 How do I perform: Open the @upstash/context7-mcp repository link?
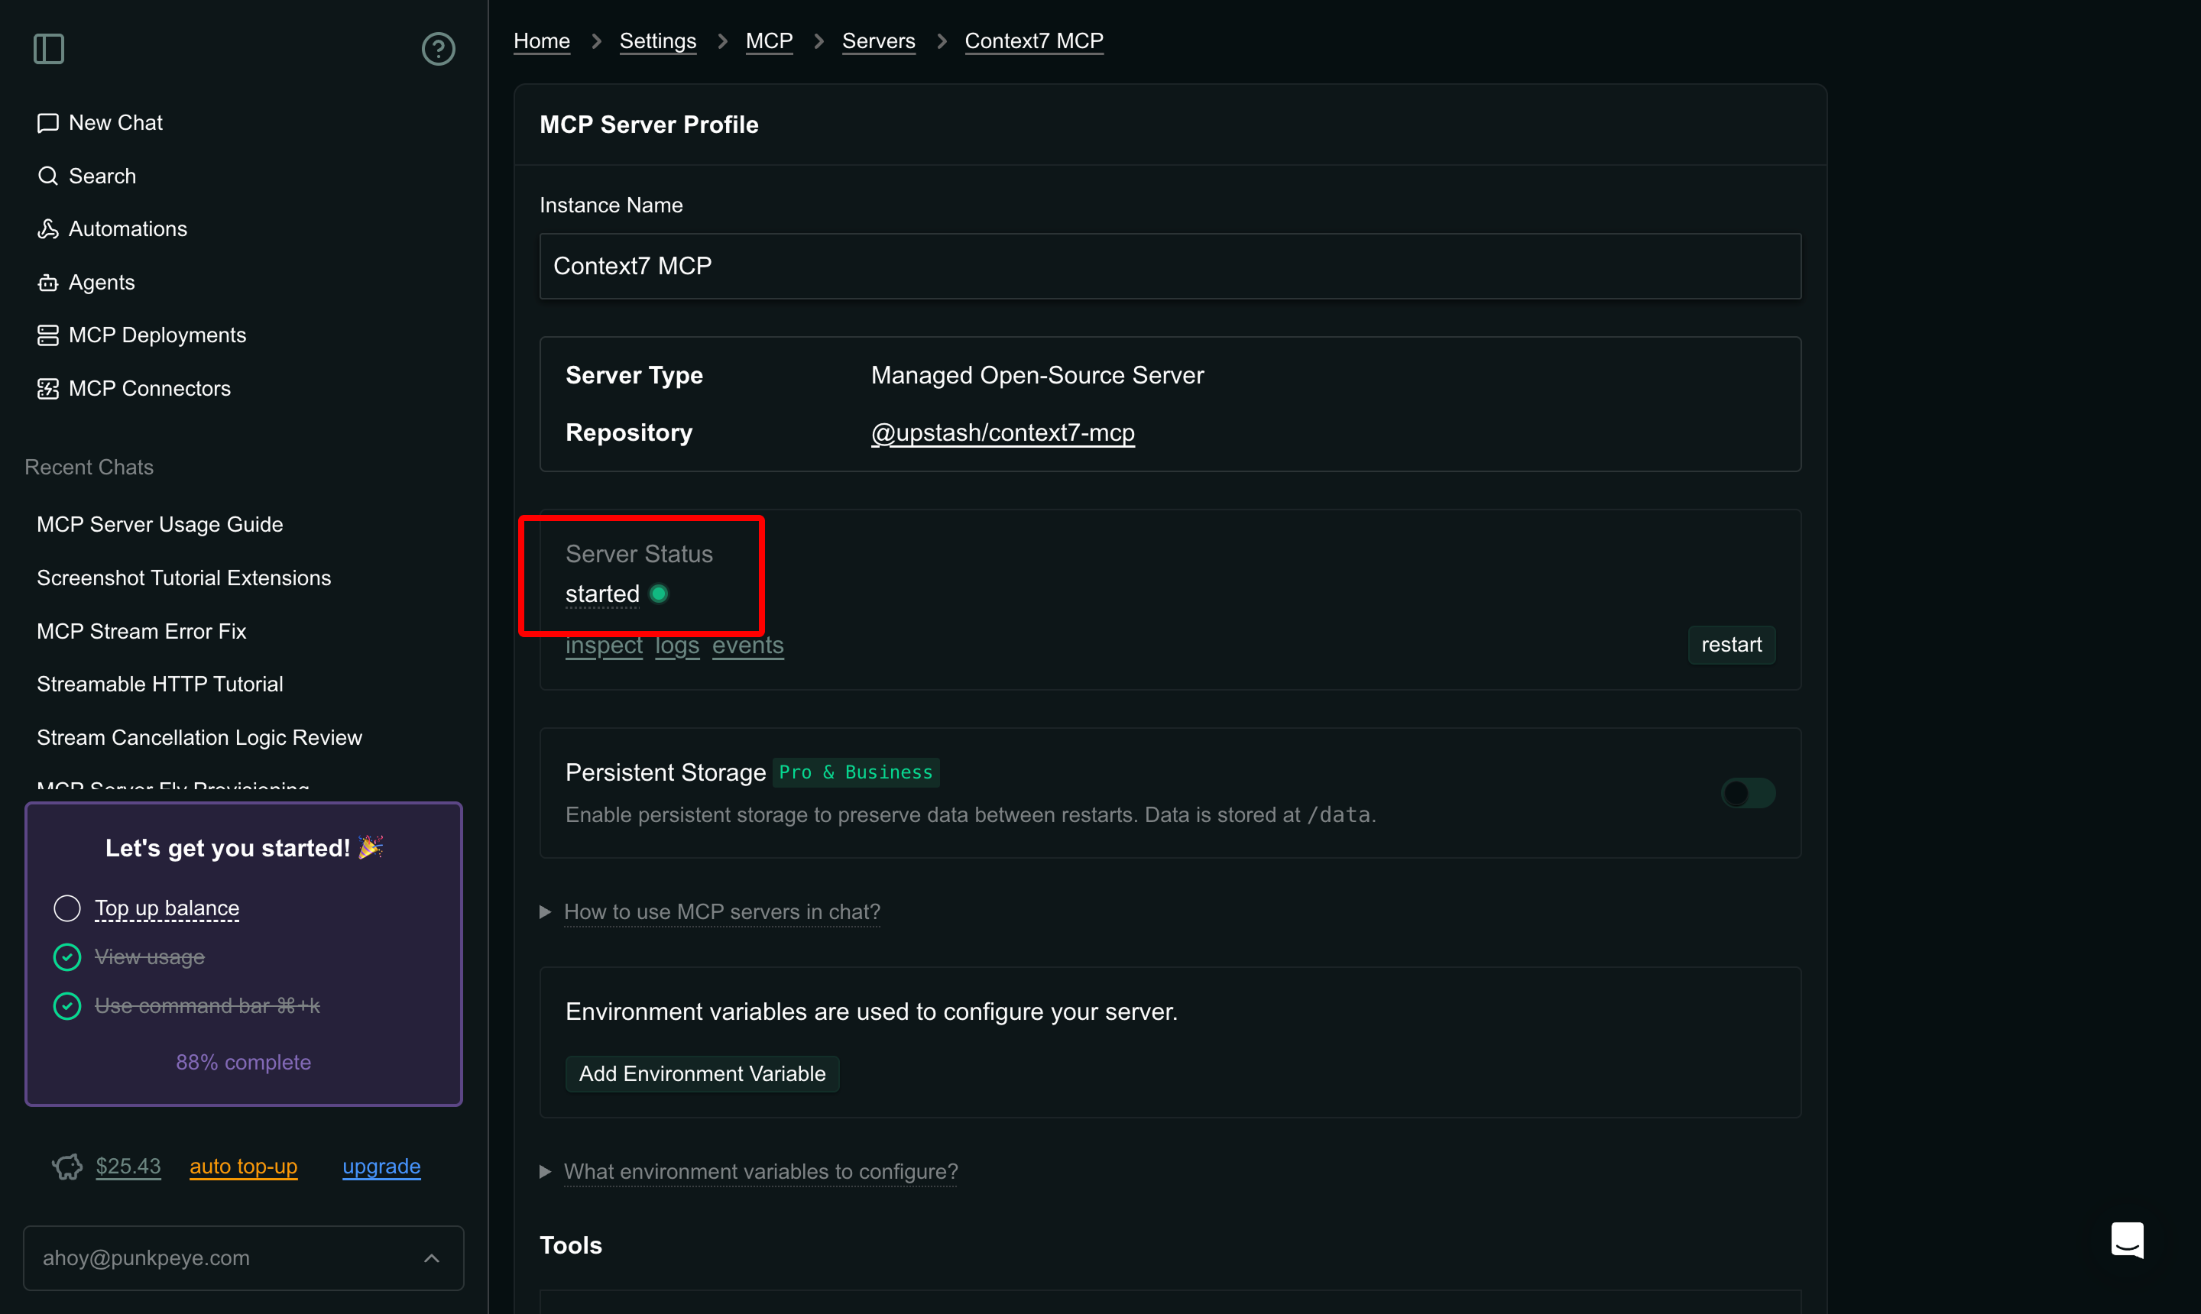click(1002, 433)
